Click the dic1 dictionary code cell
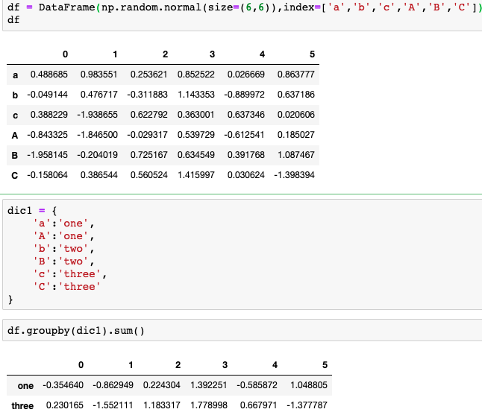The height and width of the screenshot is (415, 482). tap(242, 255)
